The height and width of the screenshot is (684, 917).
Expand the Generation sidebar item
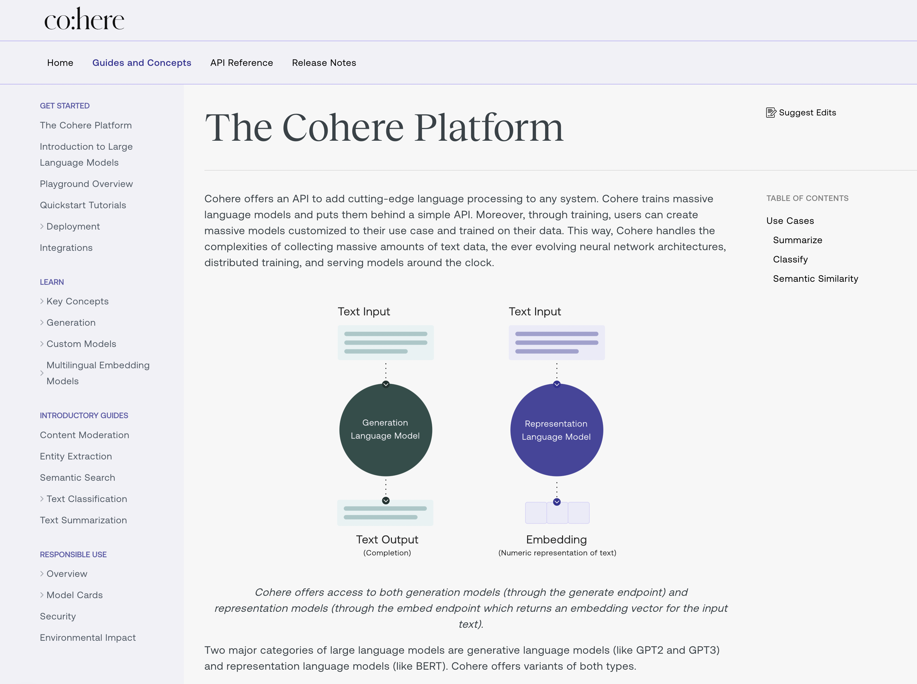[42, 323]
